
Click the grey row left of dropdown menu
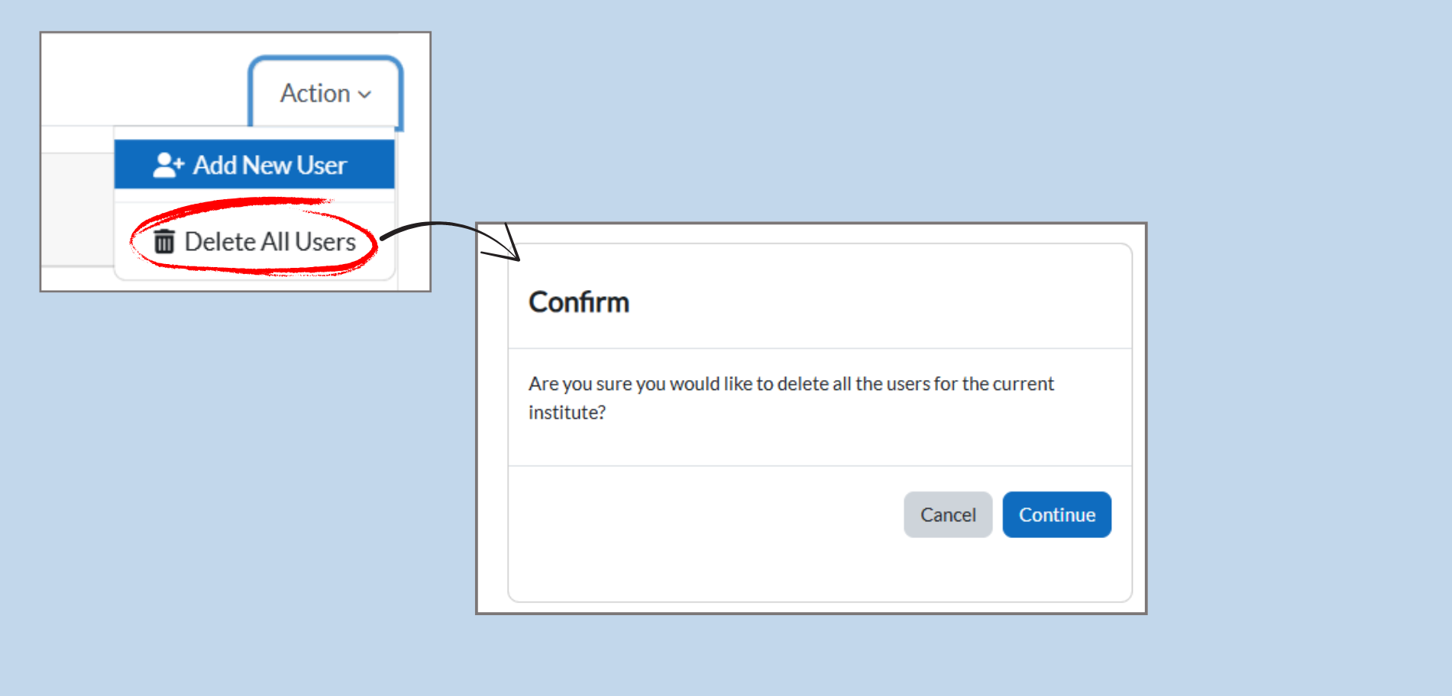(76, 208)
